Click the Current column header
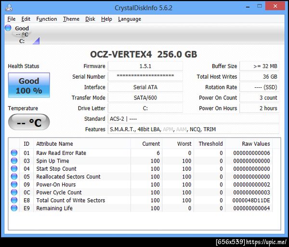 pyautogui.click(x=146, y=144)
